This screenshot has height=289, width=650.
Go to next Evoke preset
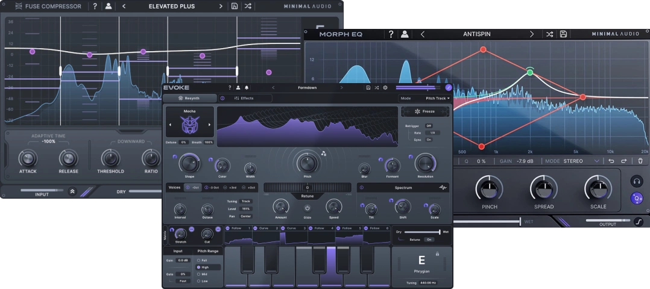pyautogui.click(x=341, y=88)
